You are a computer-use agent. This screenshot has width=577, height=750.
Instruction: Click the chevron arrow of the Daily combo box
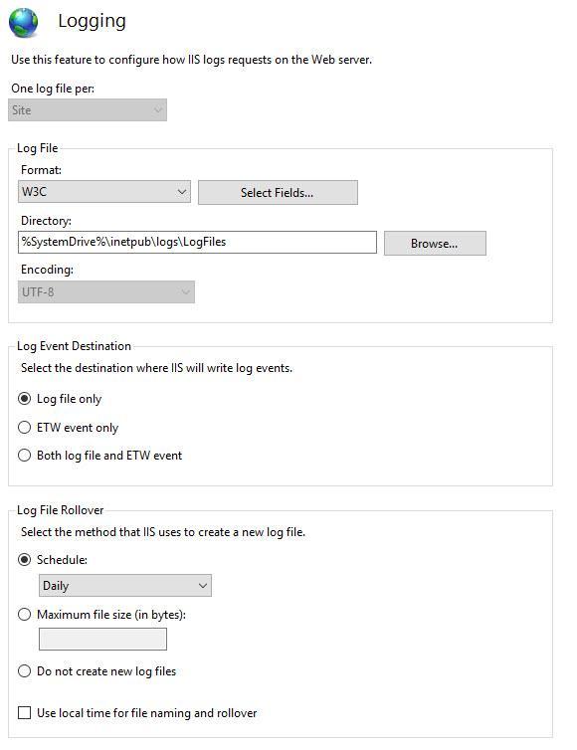pos(203,586)
